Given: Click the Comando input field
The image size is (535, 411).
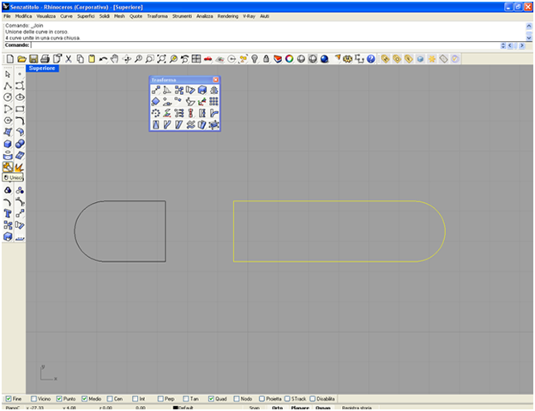Looking at the screenshot, I should (264, 45).
